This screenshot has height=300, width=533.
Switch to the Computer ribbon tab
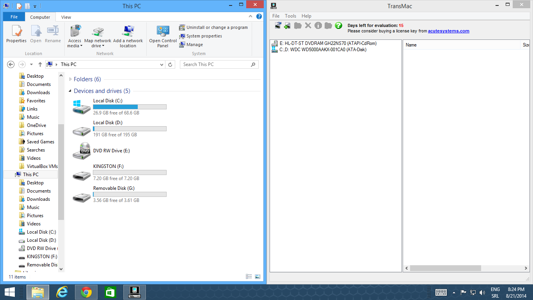coord(40,17)
